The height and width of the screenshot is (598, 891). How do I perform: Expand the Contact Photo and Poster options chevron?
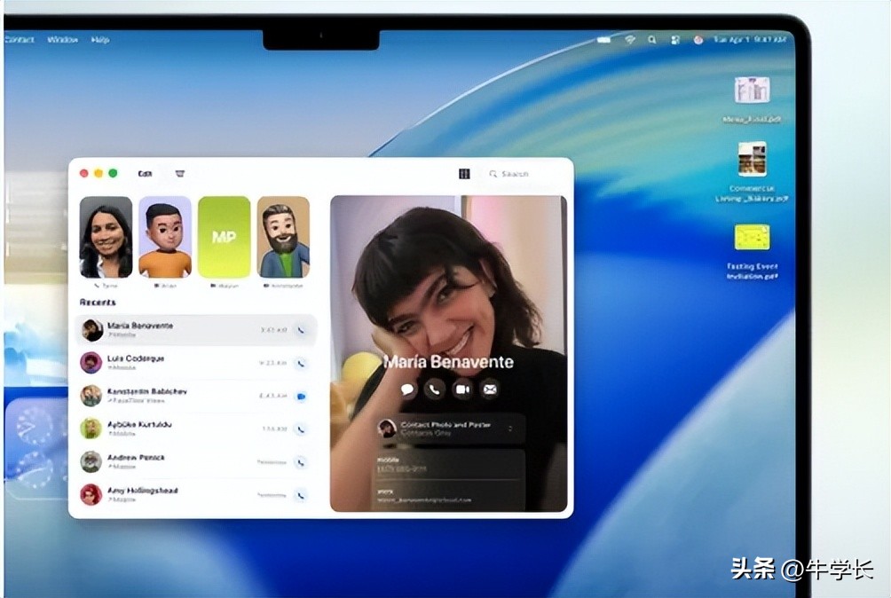[511, 428]
